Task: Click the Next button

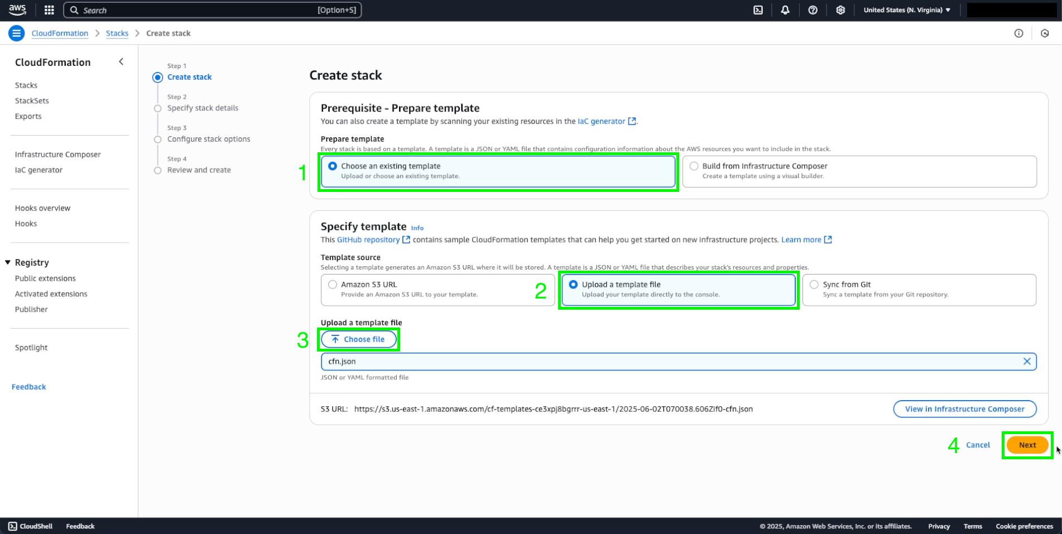Action: [x=1027, y=445]
